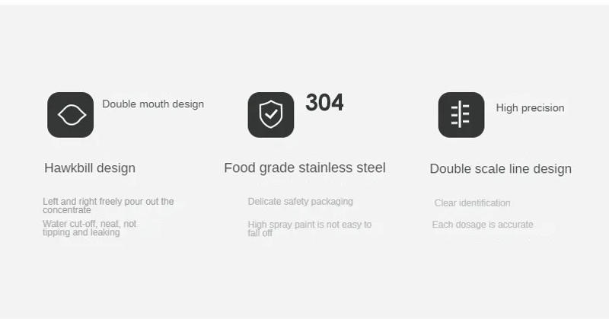Select the bold '304' number
Screen dimensions: 609x319
(x=324, y=103)
